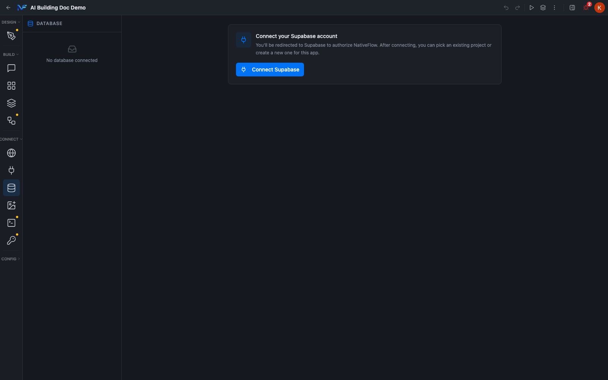Click the Undo arrow
Image resolution: width=608 pixels, height=380 pixels.
coord(506,8)
